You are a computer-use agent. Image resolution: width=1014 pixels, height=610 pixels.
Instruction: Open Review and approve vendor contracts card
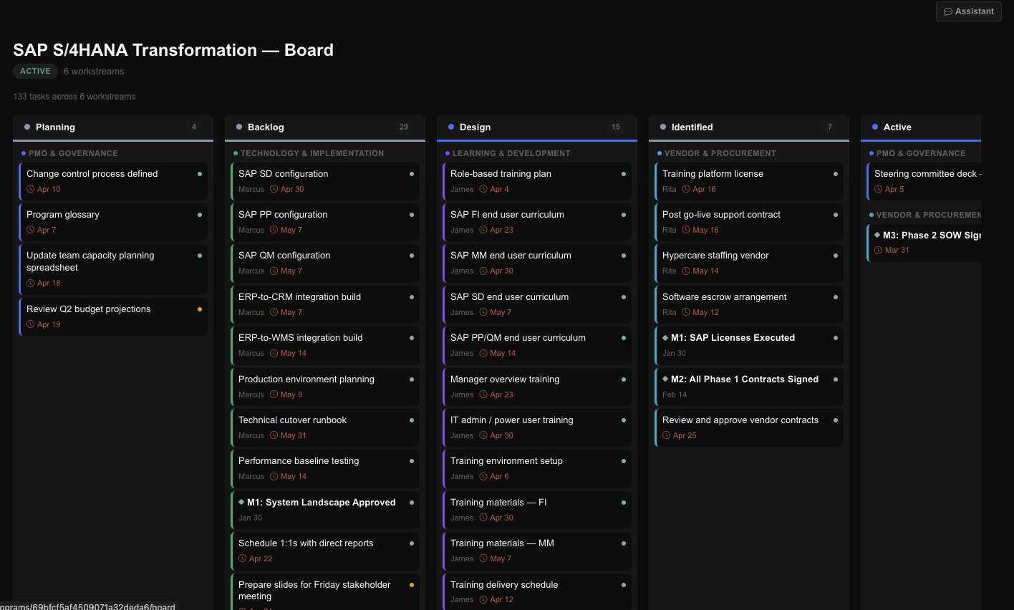[749, 427]
